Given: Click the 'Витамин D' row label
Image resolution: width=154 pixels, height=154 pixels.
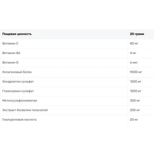Looking at the screenshot, I should click(10, 63).
